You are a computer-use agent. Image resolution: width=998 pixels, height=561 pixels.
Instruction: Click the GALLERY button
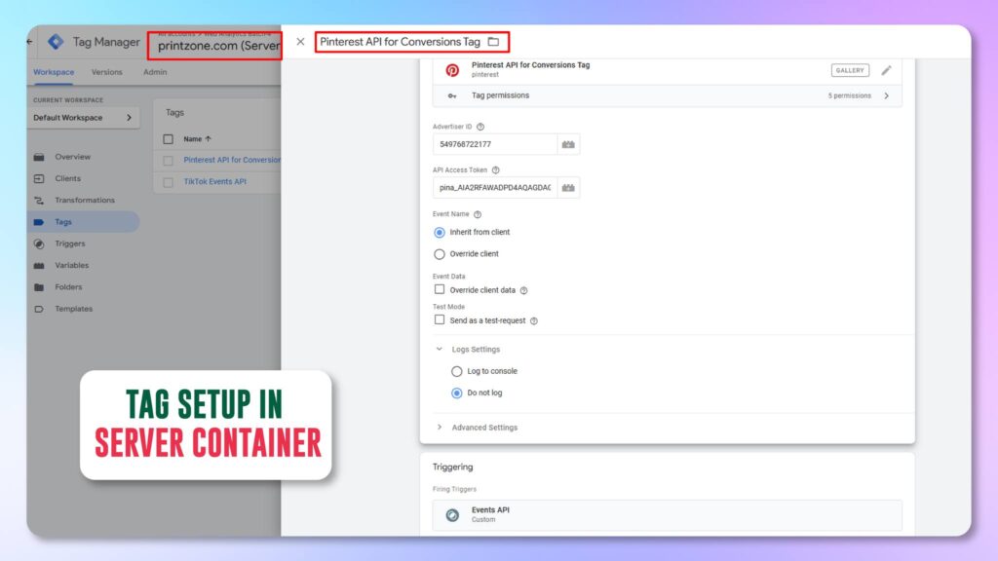(850, 70)
